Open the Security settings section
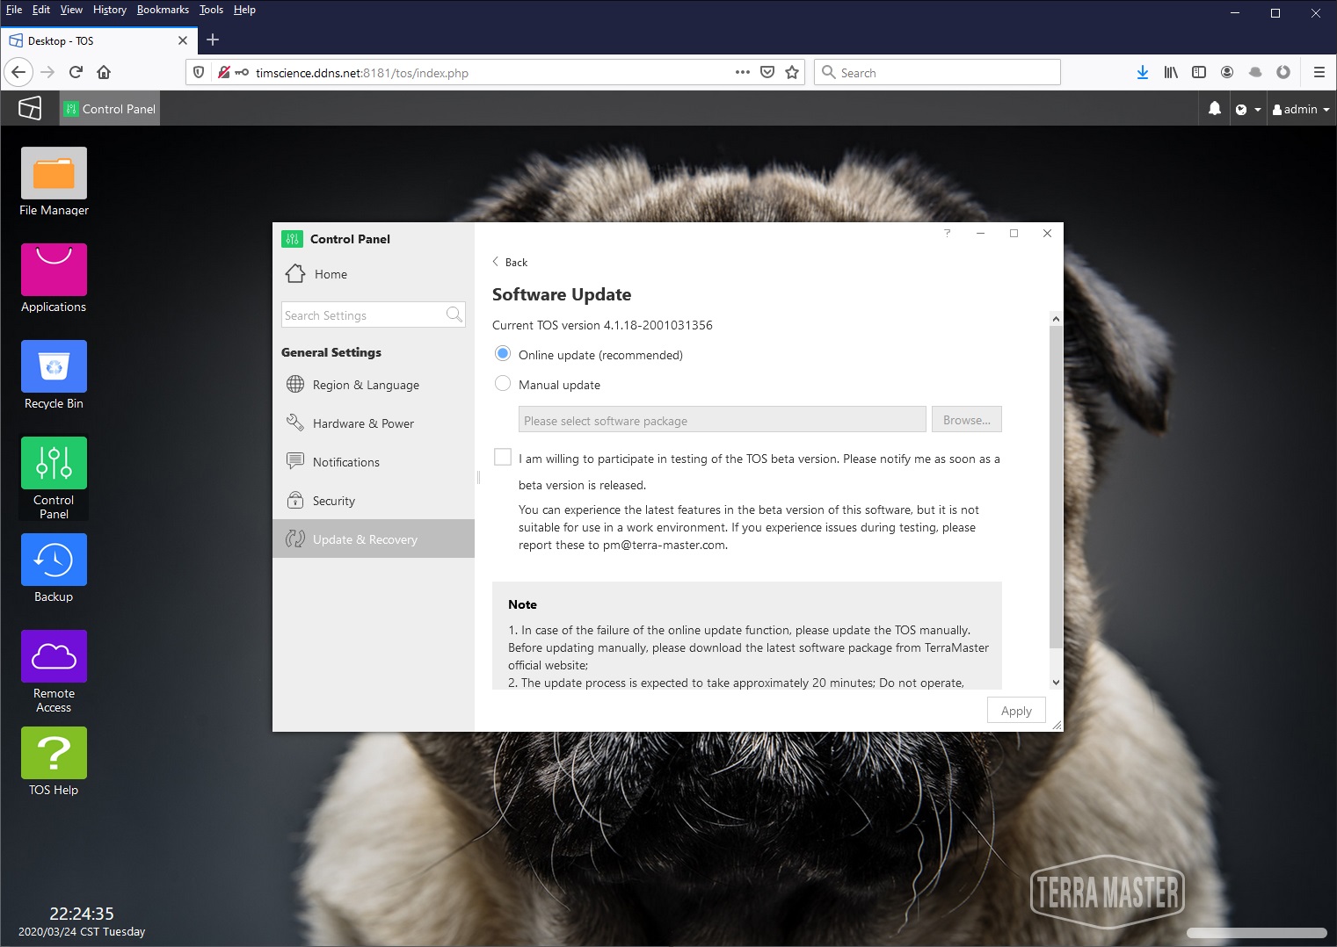The width and height of the screenshot is (1337, 947). pos(334,501)
